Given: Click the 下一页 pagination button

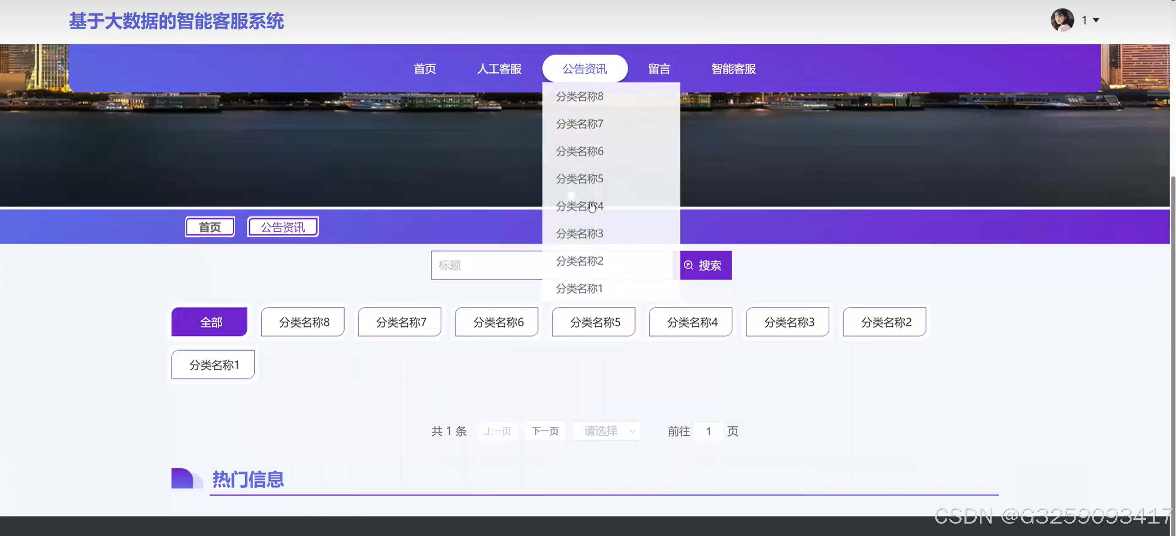Looking at the screenshot, I should 545,431.
